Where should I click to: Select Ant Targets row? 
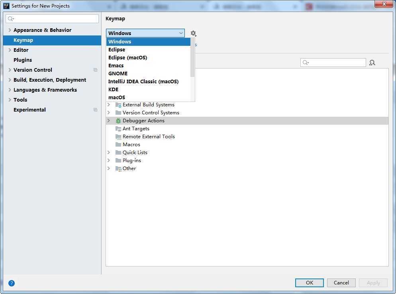247,129
